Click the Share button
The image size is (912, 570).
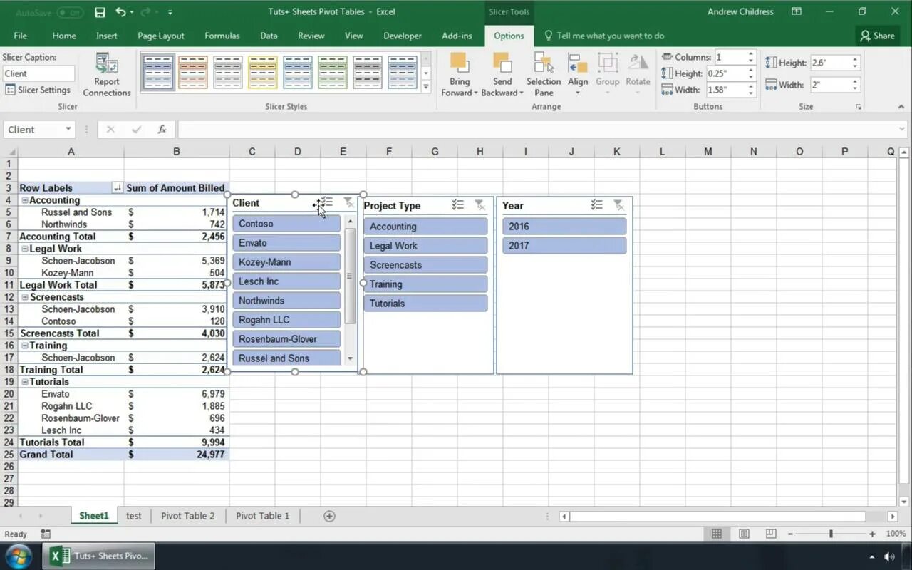(x=877, y=36)
